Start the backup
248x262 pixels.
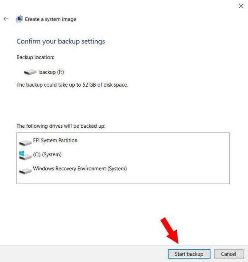point(189,254)
